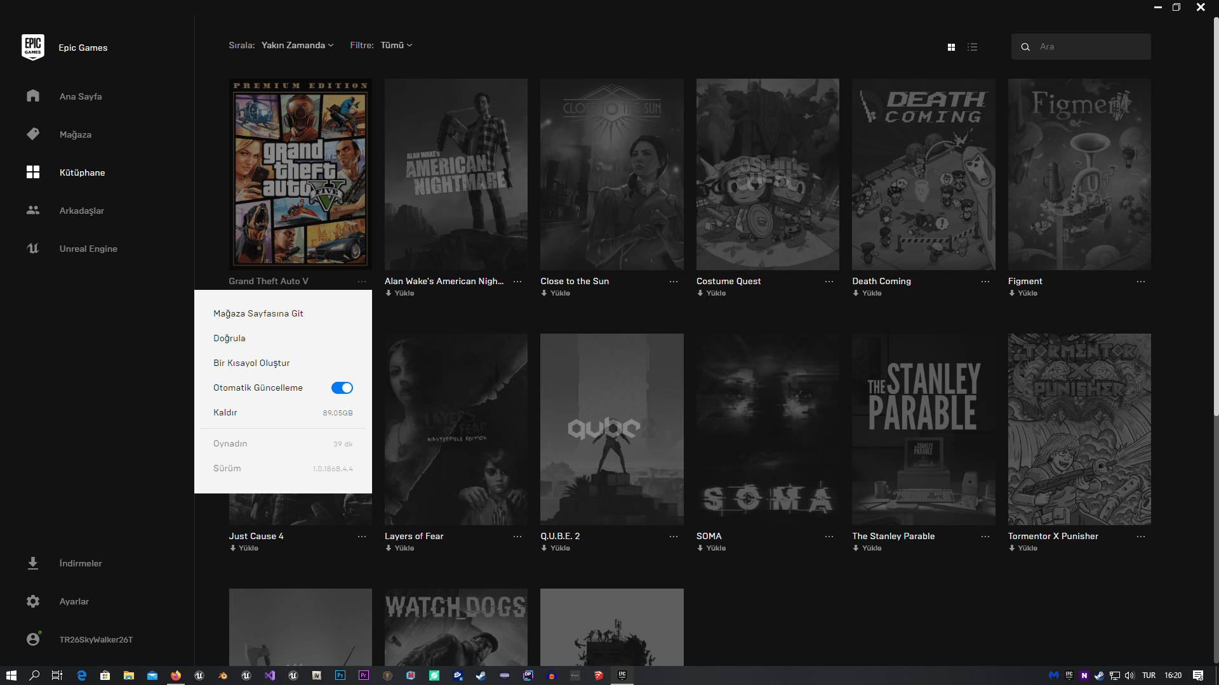
Task: Open Windows notification center icon
Action: click(x=1198, y=675)
